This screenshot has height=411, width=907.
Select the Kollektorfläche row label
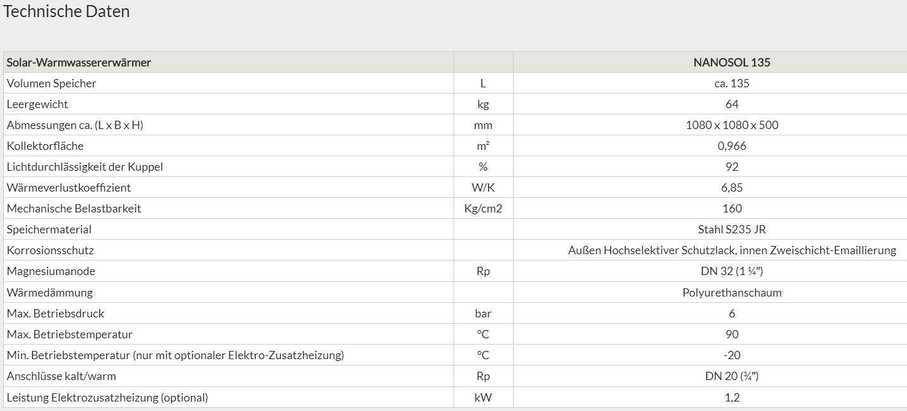coord(45,146)
